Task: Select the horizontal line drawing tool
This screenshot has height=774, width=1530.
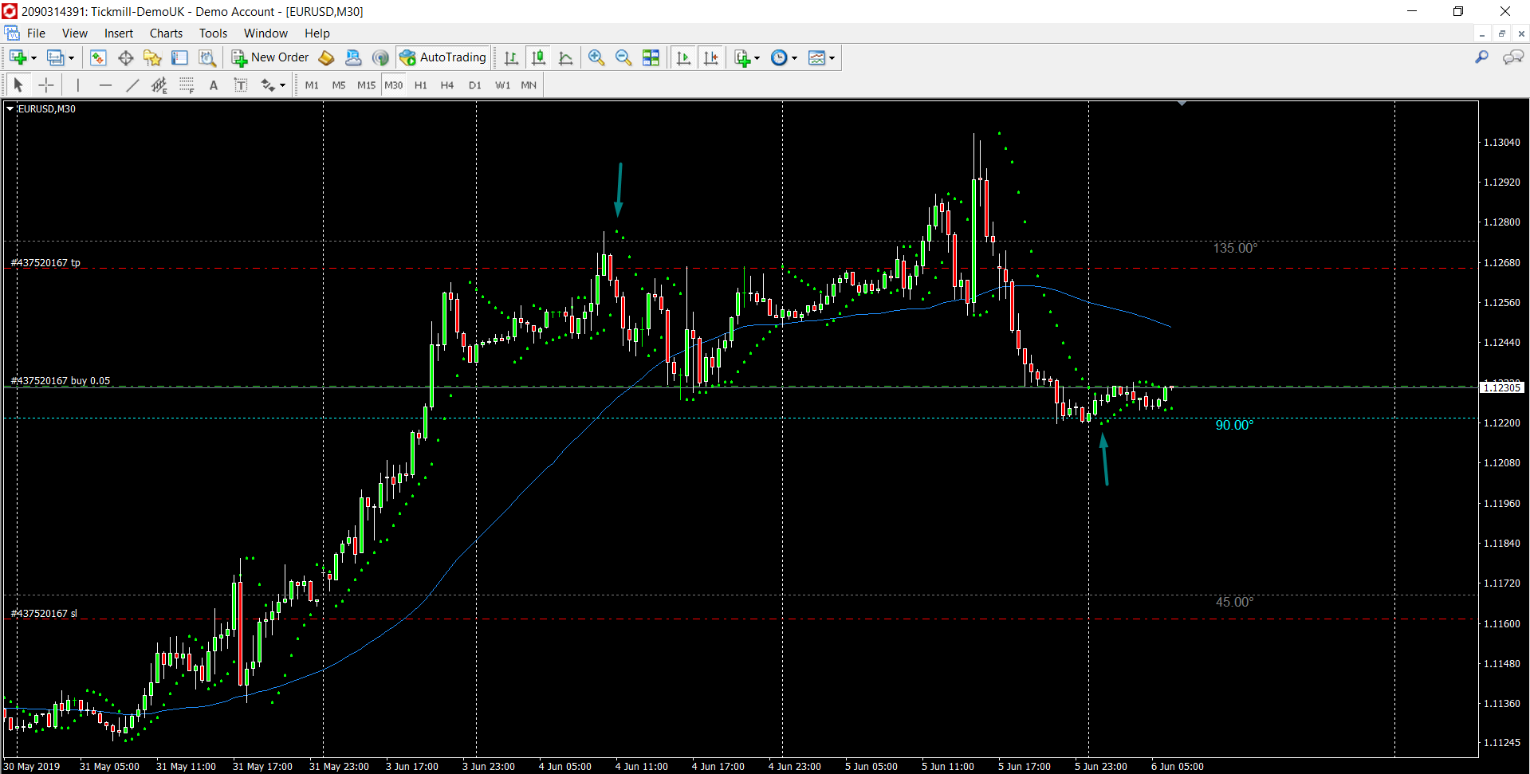Action: tap(105, 85)
